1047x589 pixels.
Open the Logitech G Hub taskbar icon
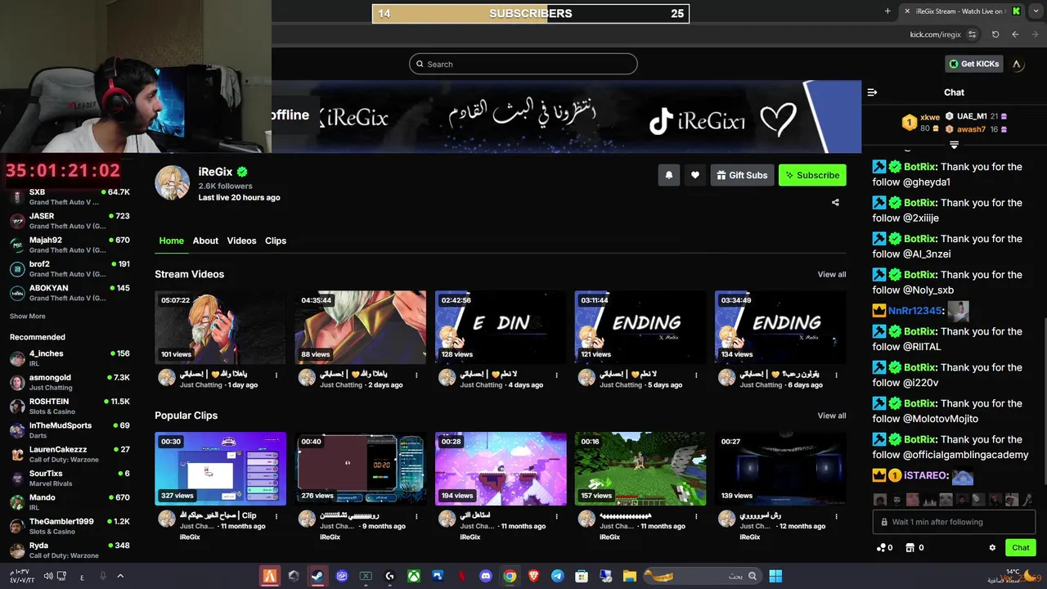[x=389, y=576]
